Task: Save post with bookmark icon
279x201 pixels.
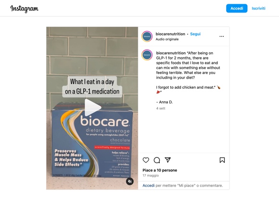Action: pyautogui.click(x=222, y=160)
